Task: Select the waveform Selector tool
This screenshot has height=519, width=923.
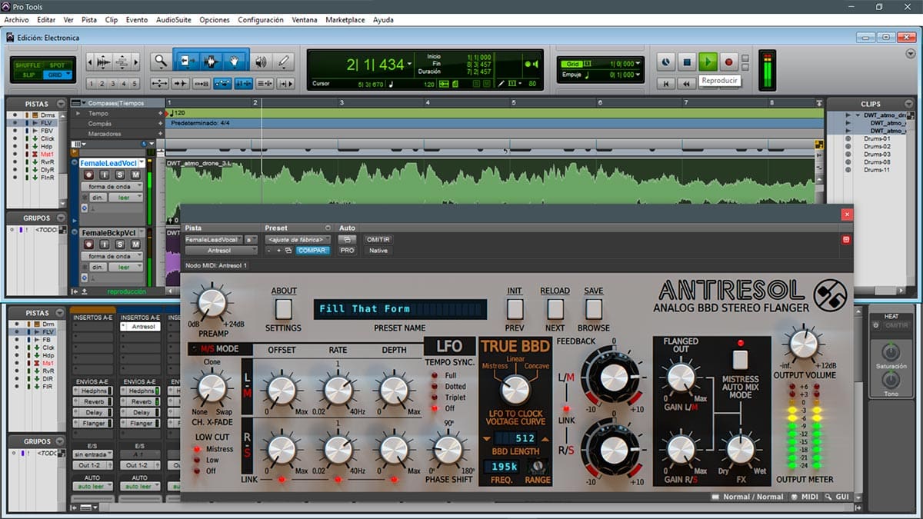Action: [211, 62]
